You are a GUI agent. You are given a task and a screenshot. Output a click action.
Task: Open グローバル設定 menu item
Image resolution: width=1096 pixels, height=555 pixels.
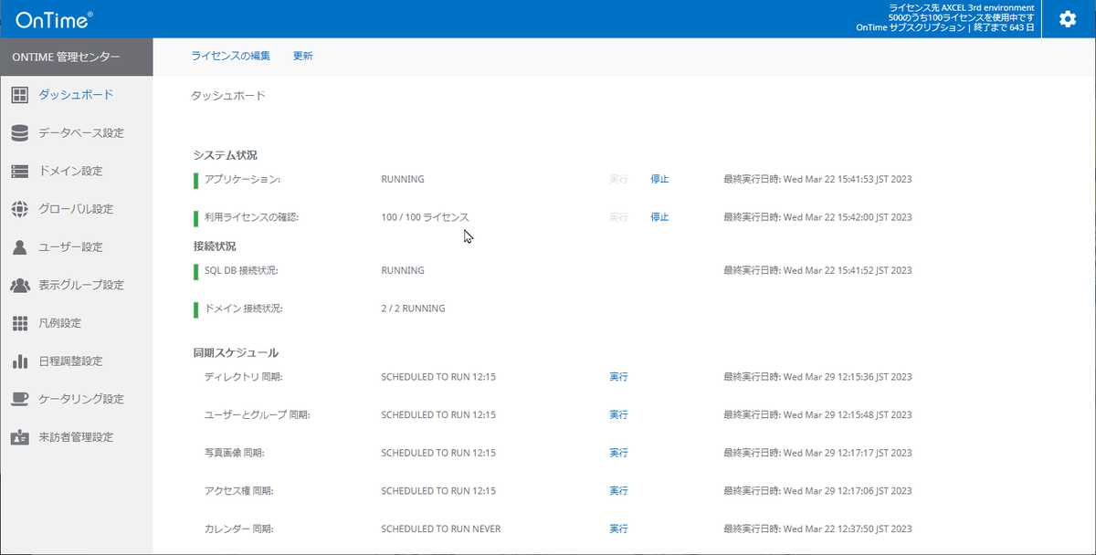(77, 209)
